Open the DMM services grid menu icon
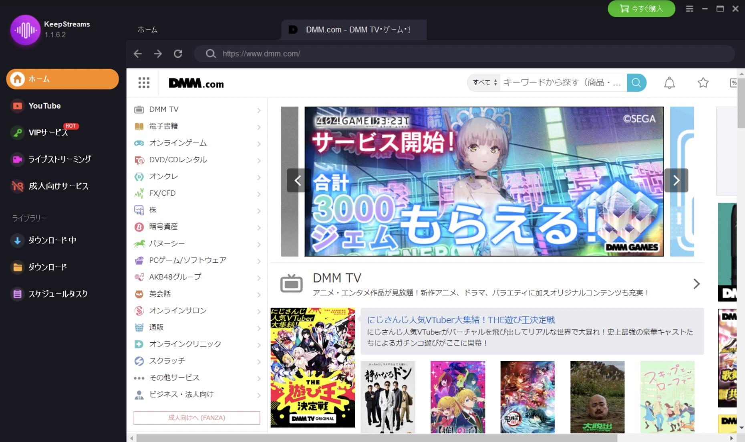Viewport: 745px width, 442px height. (144, 82)
